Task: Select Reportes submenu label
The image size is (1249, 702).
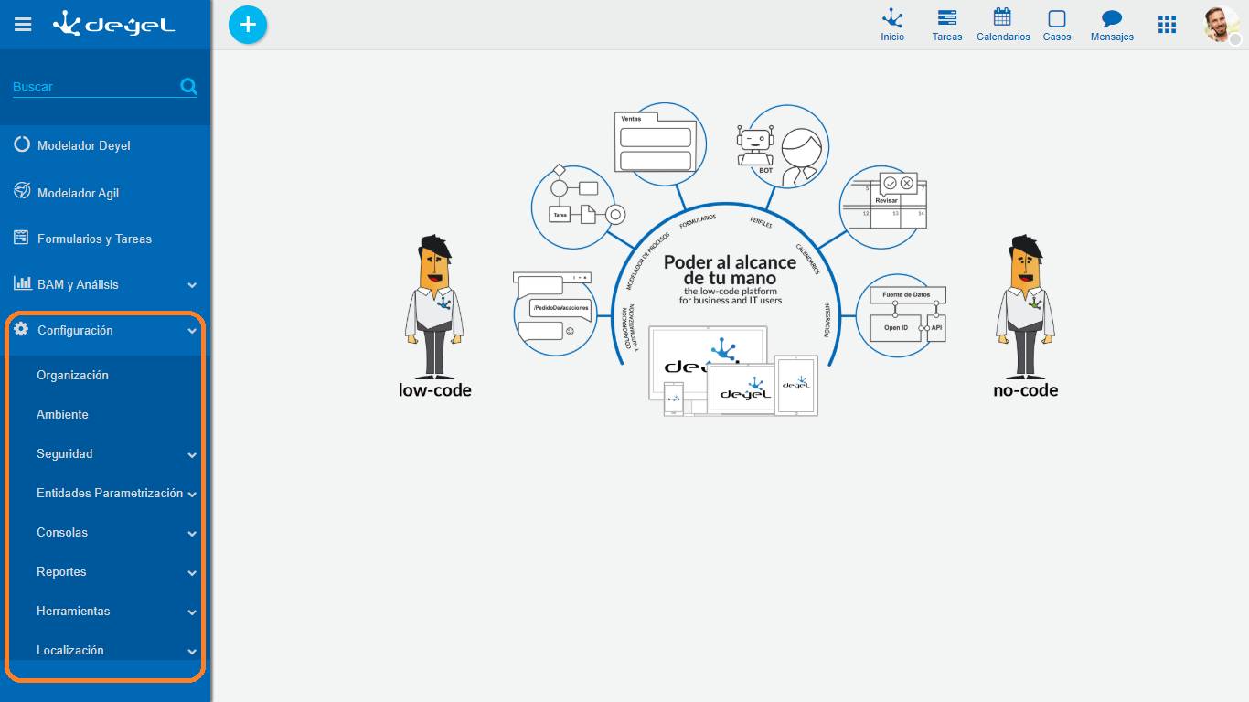Action: click(61, 571)
